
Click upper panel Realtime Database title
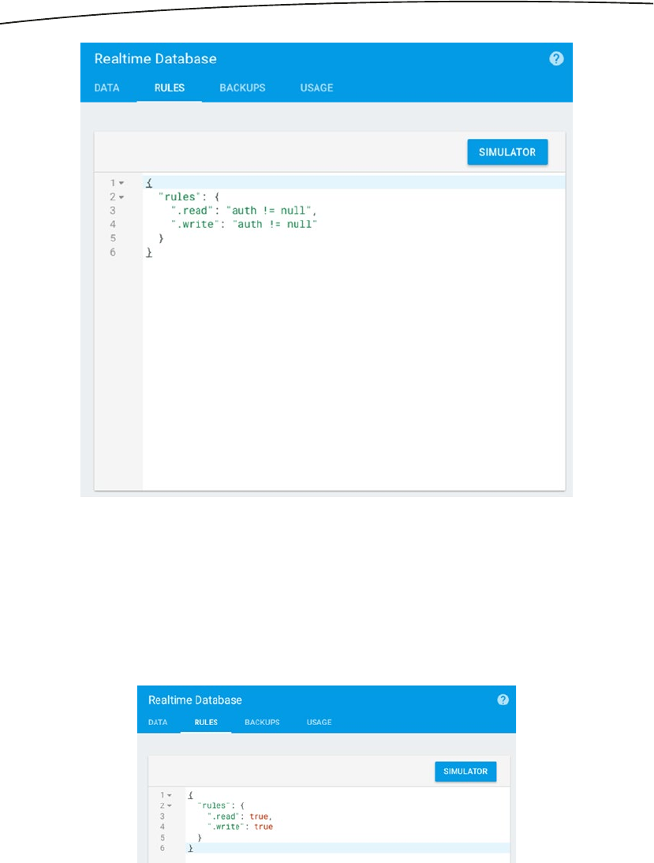click(155, 59)
